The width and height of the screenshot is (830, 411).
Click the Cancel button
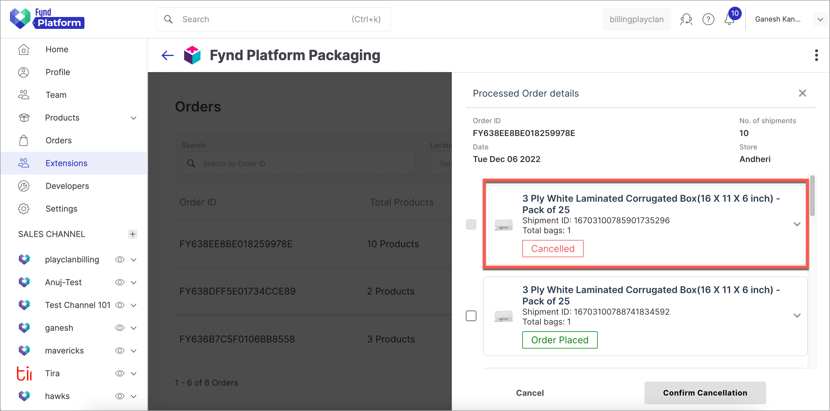point(530,393)
